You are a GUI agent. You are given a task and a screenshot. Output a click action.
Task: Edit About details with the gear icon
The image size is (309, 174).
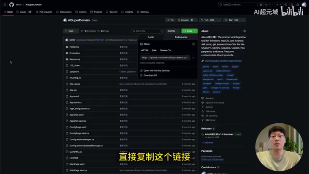point(244,31)
